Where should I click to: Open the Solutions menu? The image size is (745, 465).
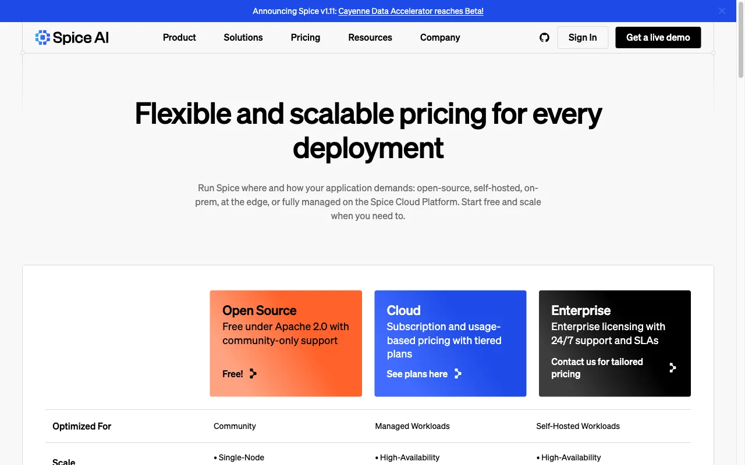click(x=243, y=37)
